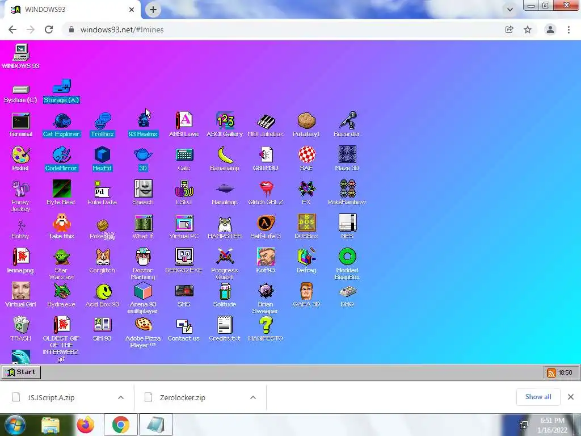Open the MANIFESTO question mark icon
This screenshot has height=436, width=581.
(266, 325)
